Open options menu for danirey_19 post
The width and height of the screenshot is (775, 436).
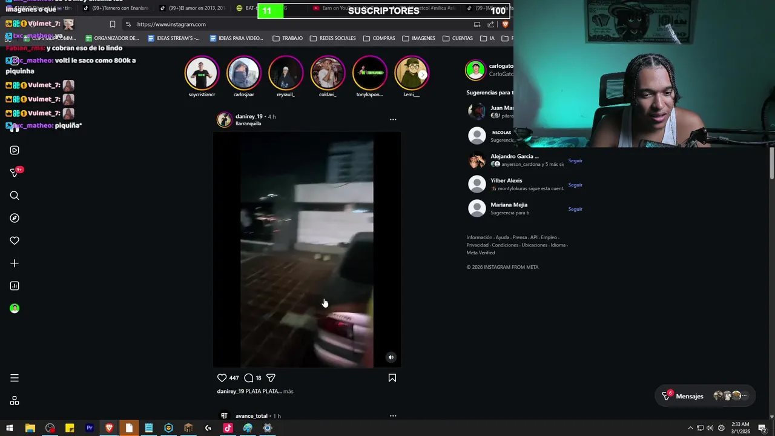(x=393, y=119)
